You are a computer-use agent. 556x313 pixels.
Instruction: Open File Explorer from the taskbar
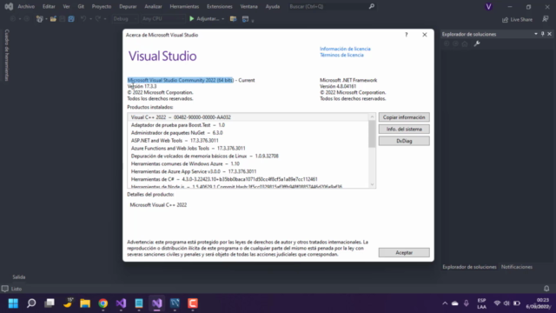[x=85, y=303]
